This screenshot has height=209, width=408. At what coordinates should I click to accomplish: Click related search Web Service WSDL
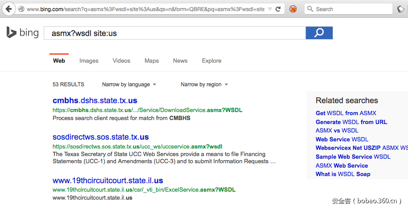(x=342, y=140)
